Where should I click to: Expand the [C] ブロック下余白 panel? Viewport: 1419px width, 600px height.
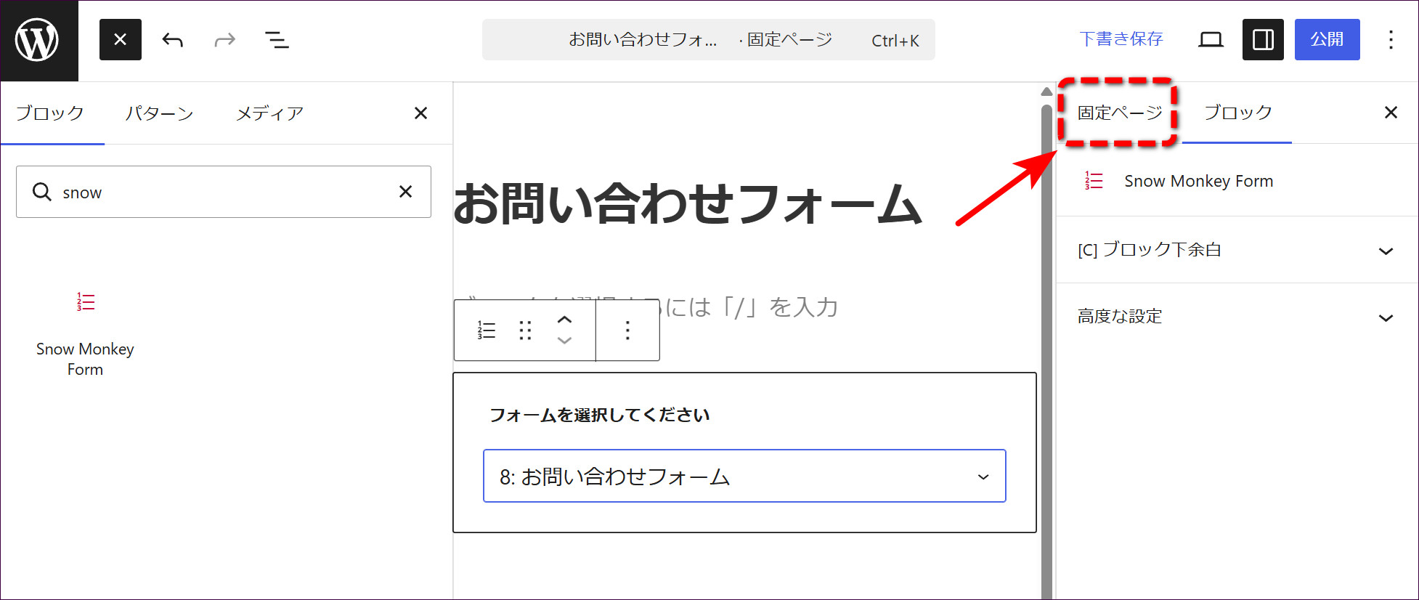(1237, 250)
